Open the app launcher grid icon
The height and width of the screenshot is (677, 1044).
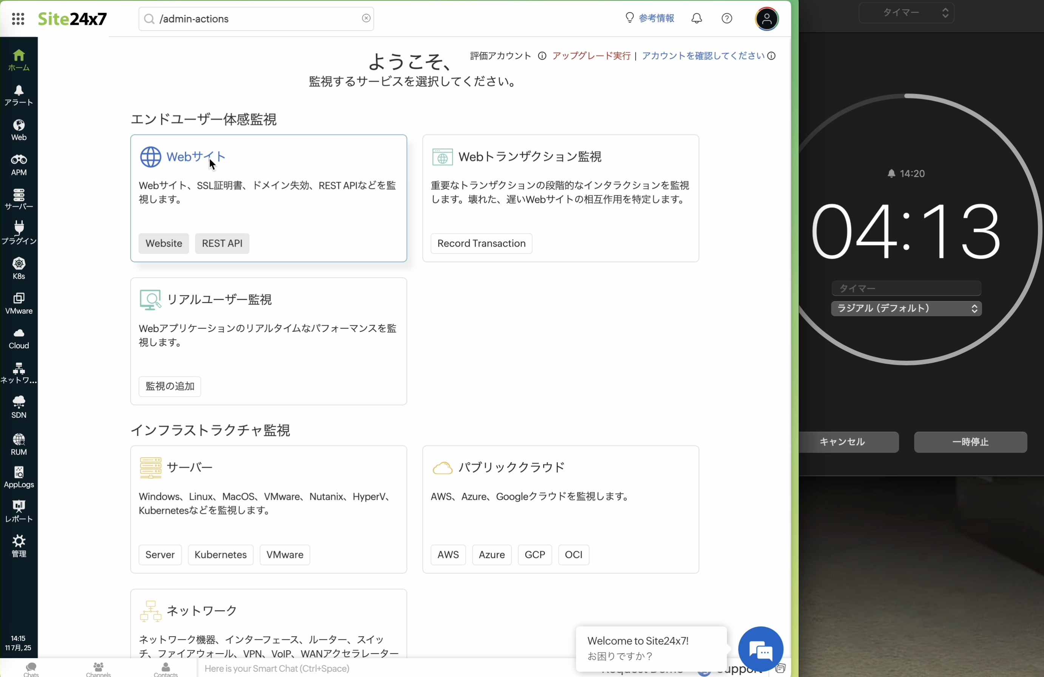click(x=18, y=19)
